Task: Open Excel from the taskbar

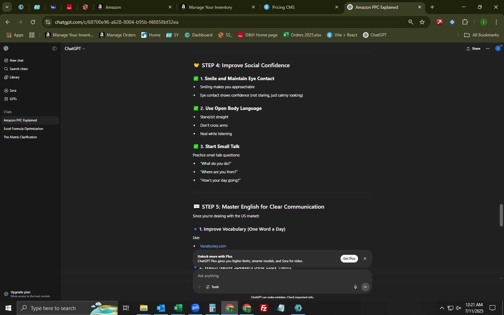Action: [178, 308]
